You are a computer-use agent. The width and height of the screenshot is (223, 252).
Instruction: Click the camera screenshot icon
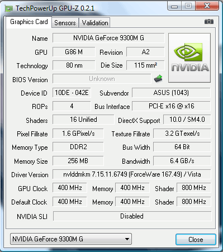tap(209, 22)
